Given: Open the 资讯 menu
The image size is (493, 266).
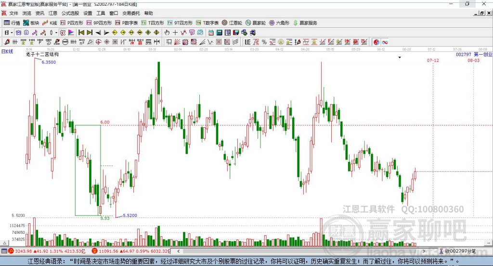Looking at the screenshot, I should coord(40,13).
